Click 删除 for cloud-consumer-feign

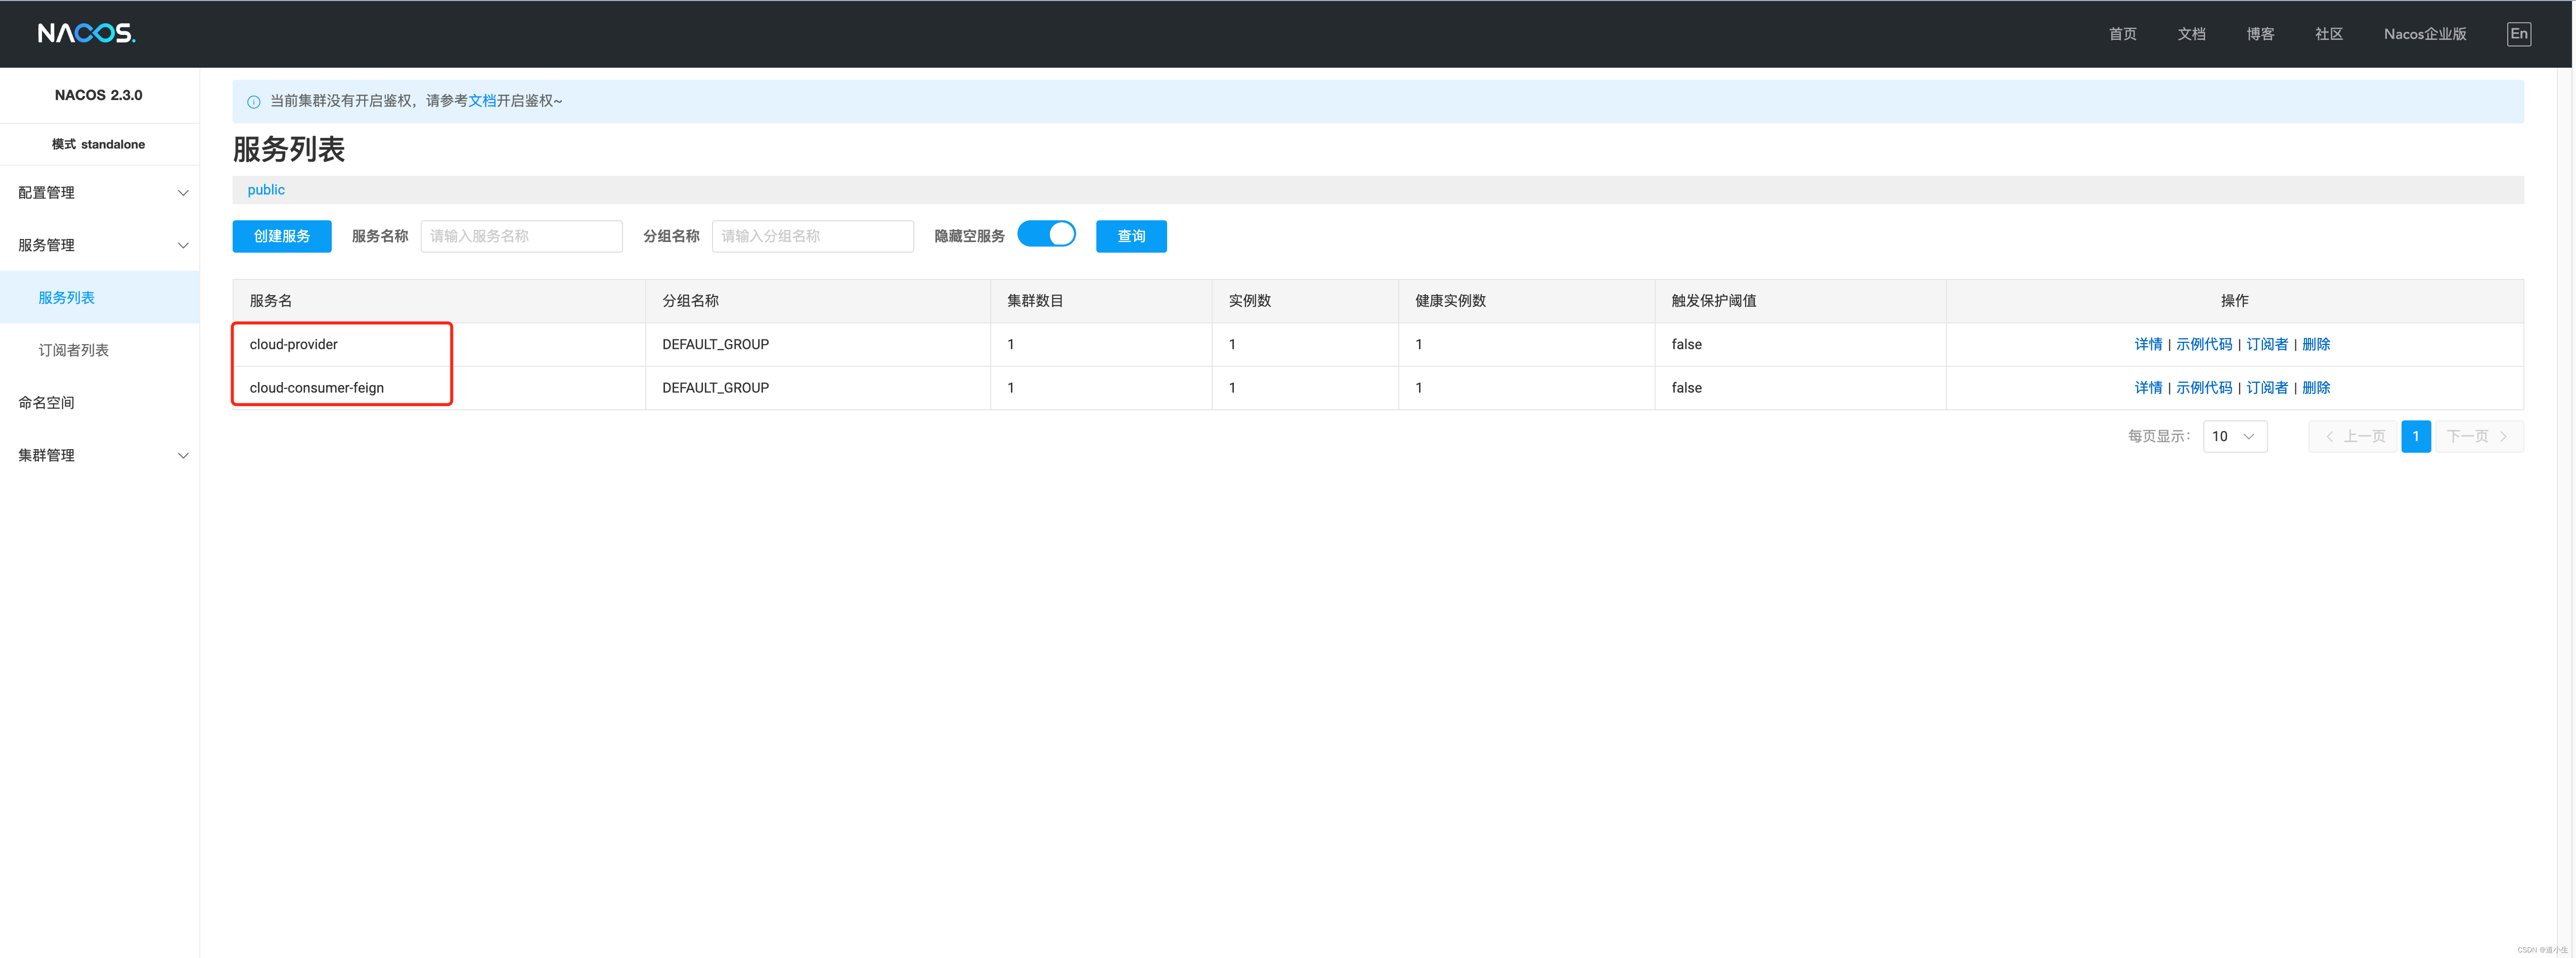point(2316,388)
